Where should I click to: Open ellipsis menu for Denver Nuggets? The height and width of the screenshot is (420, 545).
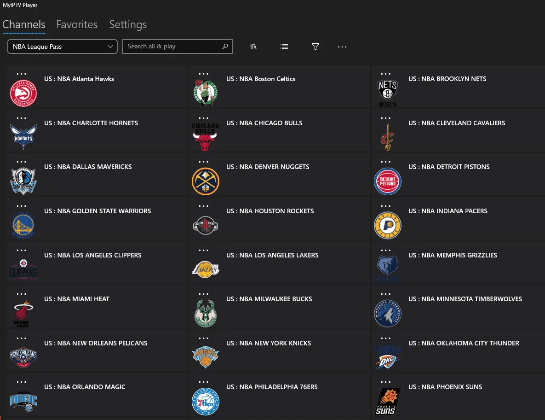(203, 162)
